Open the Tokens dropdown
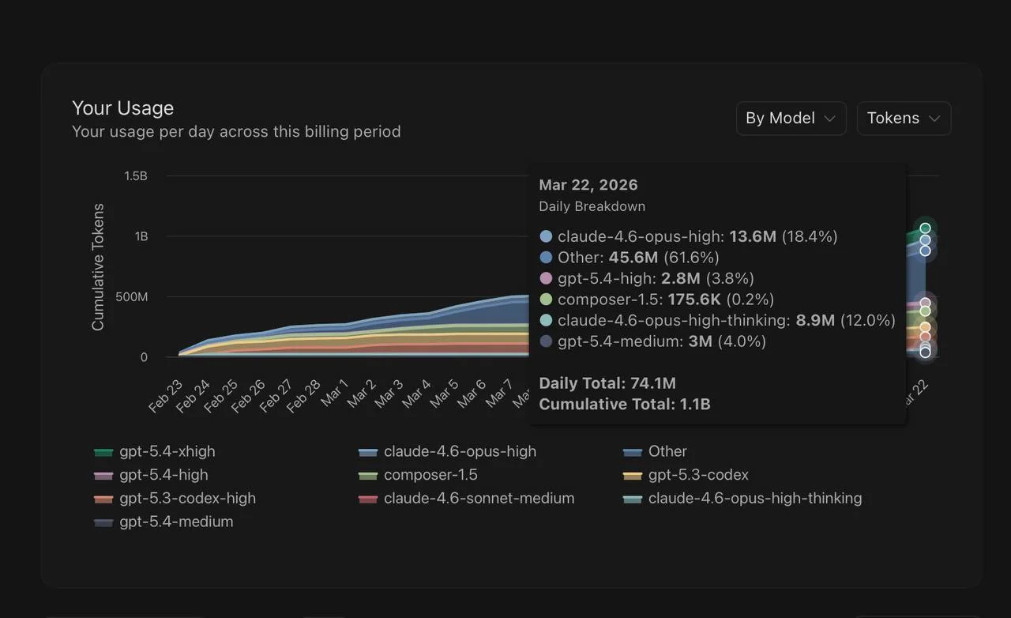The image size is (1011, 618). click(x=904, y=119)
